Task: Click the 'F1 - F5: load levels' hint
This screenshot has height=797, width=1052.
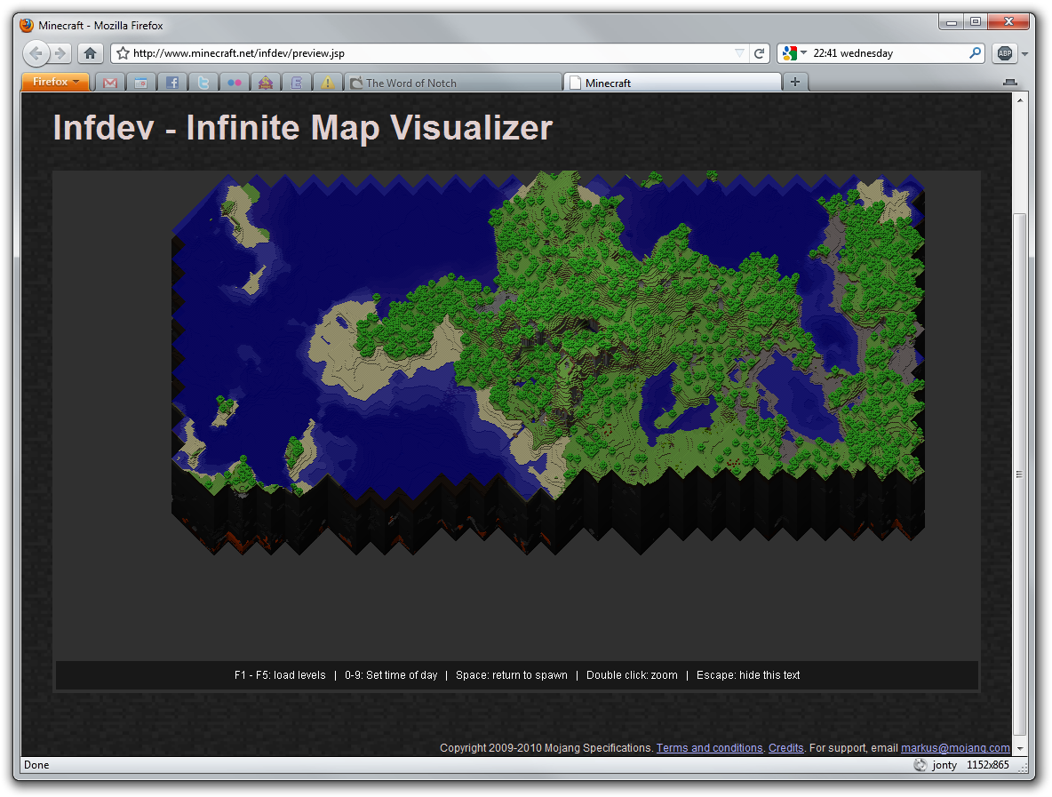Action: pos(280,675)
